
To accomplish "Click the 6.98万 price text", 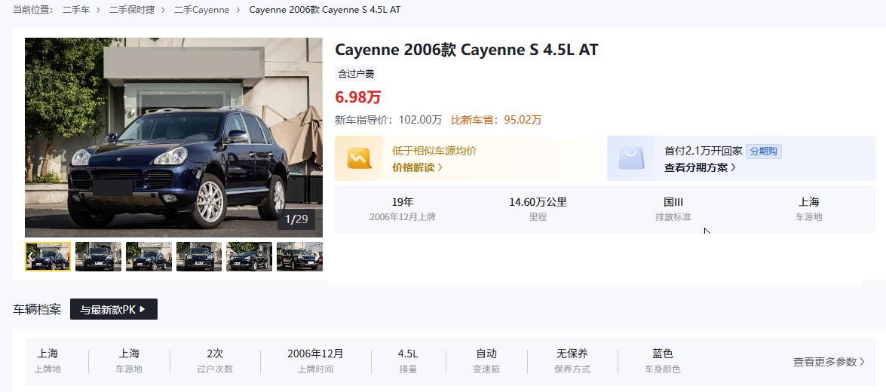I will point(357,97).
